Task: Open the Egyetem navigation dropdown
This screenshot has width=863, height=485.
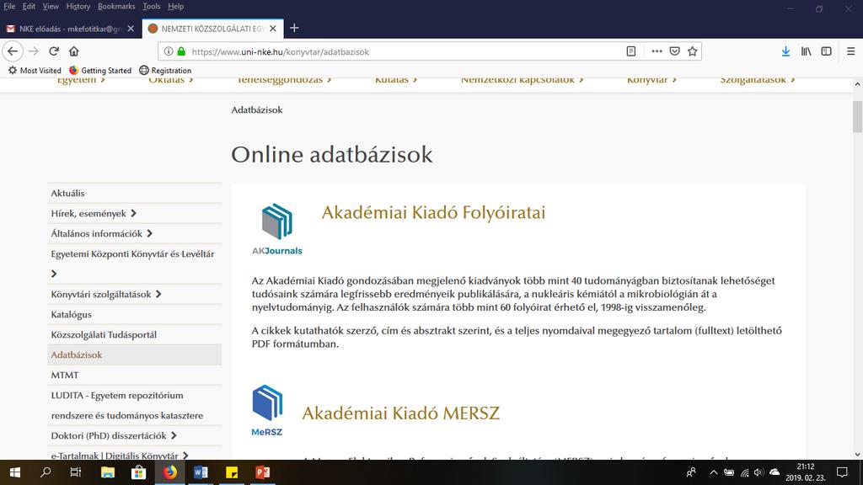Action: pos(81,80)
